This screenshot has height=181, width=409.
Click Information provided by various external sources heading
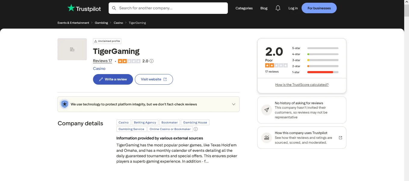click(160, 138)
